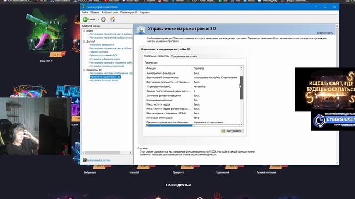Click the Восстановить link in page header
Screen dimensions: 355x199
(x=324, y=33)
